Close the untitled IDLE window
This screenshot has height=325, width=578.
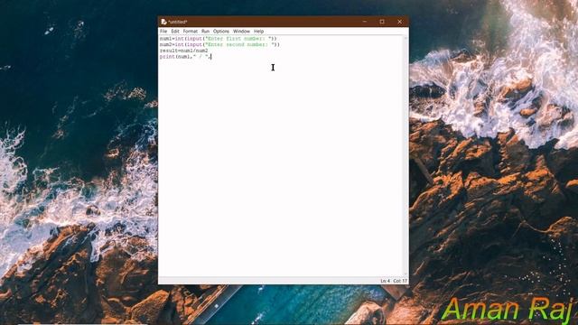pos(399,22)
